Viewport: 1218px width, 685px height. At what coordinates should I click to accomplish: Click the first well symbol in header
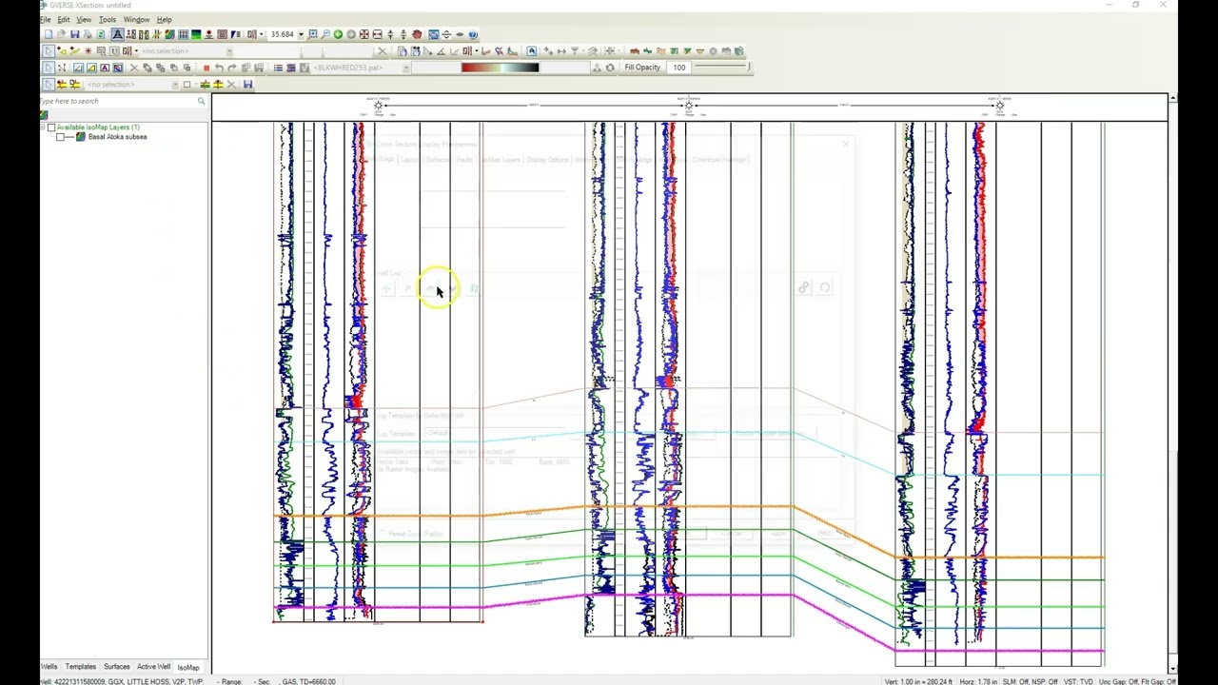coord(378,105)
